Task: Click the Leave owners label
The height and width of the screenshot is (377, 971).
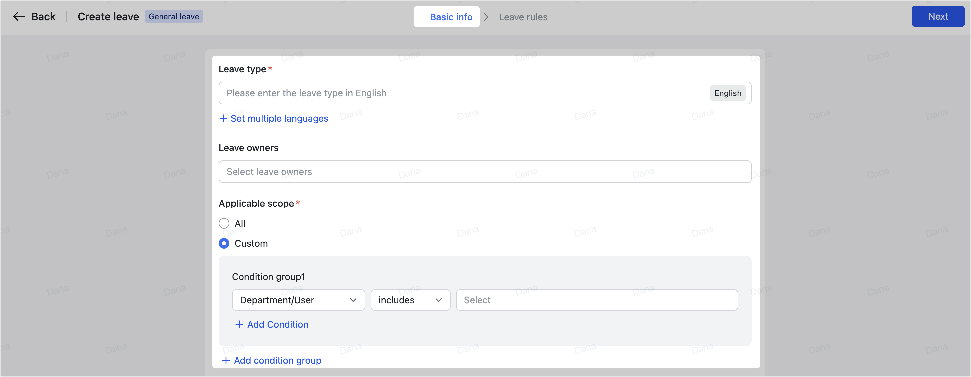Action: pyautogui.click(x=248, y=148)
